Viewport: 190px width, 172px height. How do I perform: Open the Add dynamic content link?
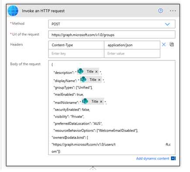click(153, 158)
